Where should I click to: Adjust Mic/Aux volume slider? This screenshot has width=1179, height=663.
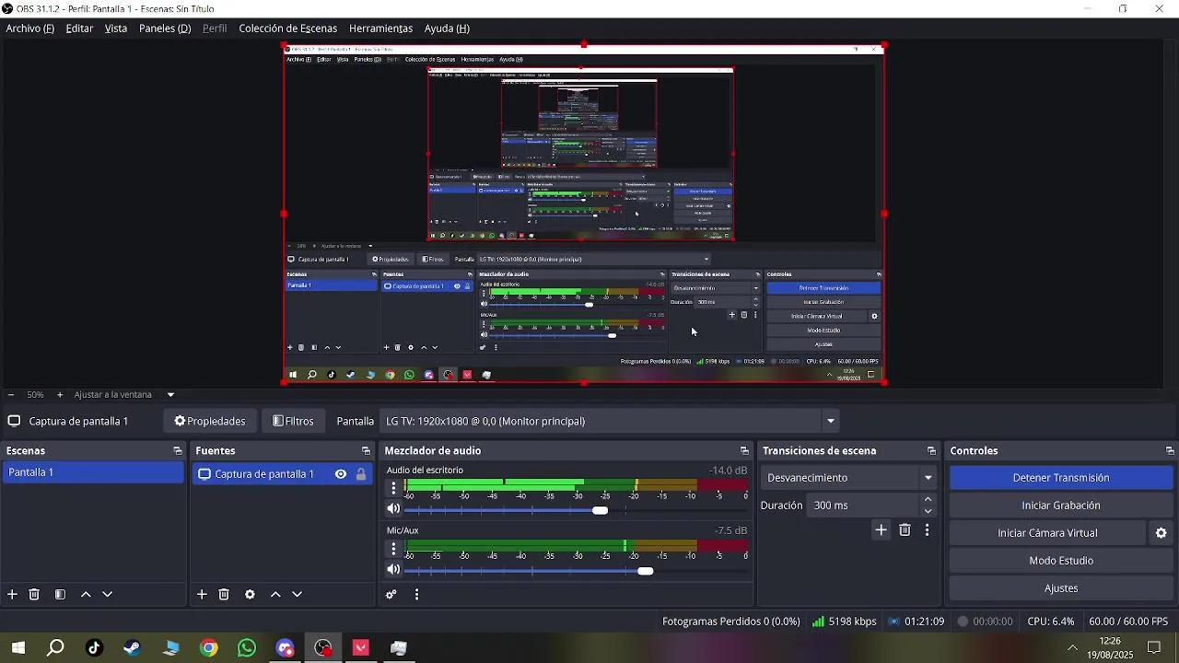646,571
